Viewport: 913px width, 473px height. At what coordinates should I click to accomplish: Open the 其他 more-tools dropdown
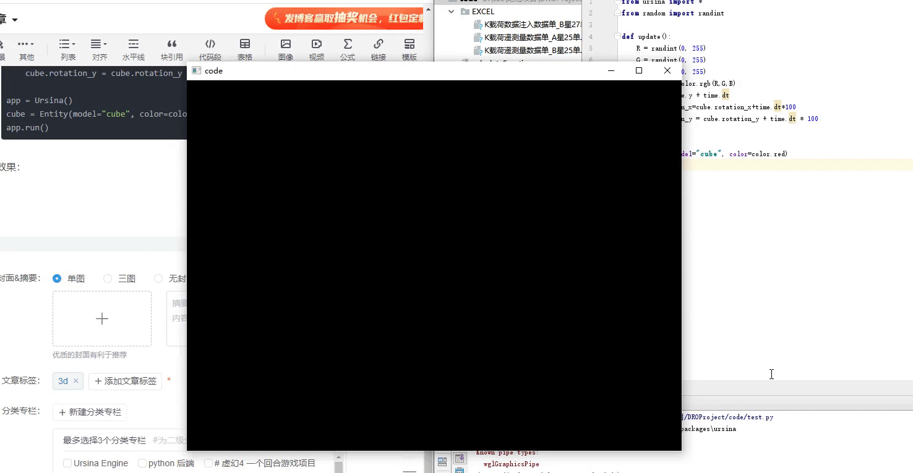coord(26,44)
